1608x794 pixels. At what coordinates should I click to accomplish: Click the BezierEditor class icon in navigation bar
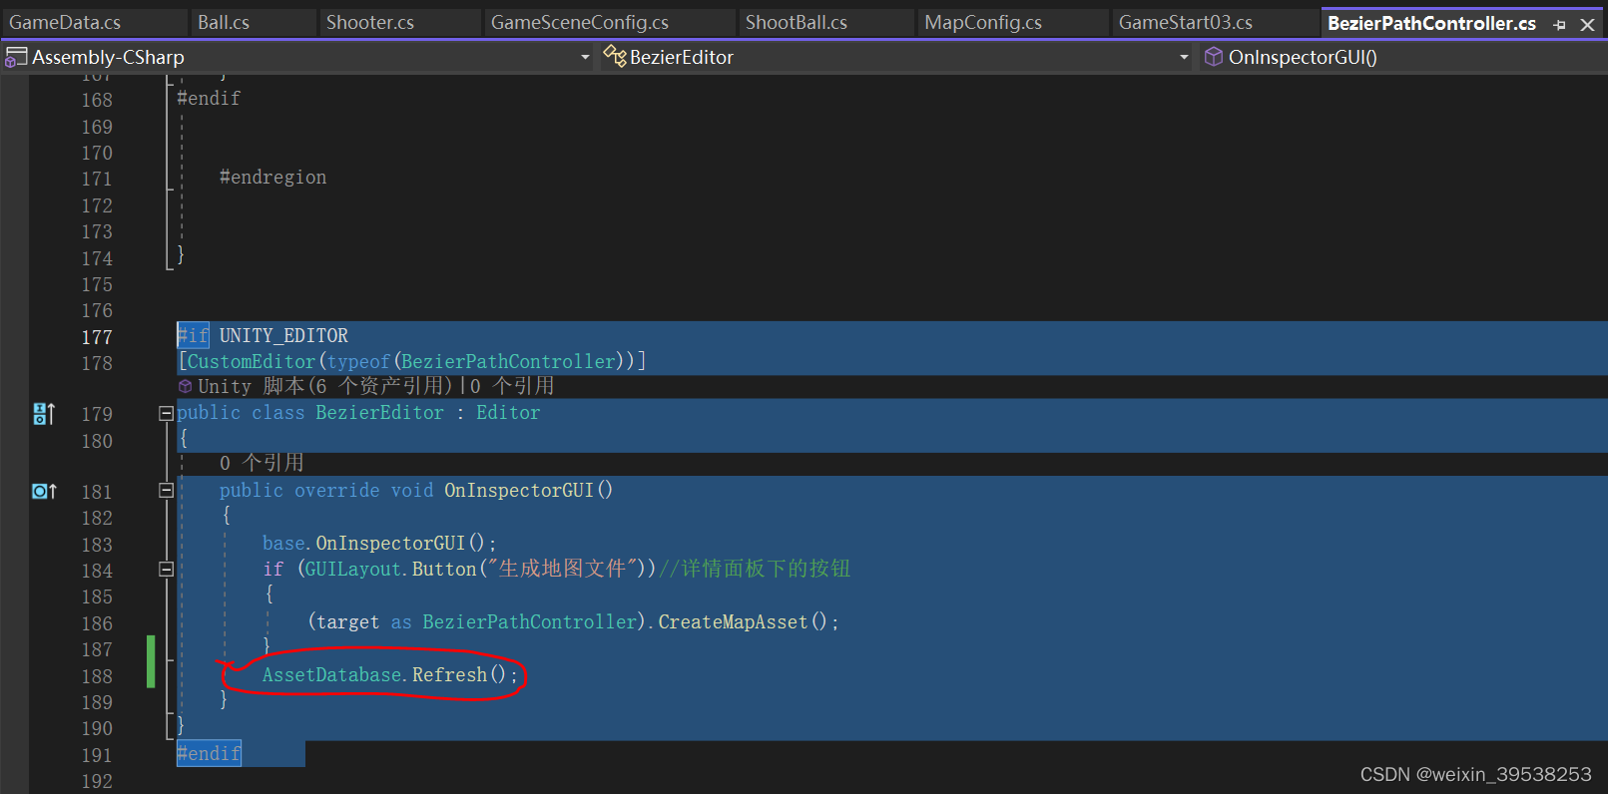click(615, 56)
